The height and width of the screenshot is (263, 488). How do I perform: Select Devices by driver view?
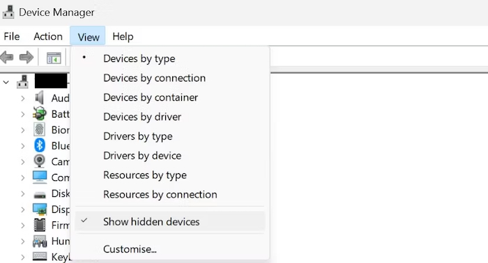pyautogui.click(x=170, y=117)
